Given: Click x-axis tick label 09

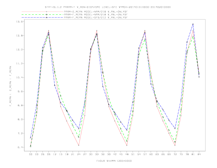Looking at the screenshot, I should 48,154.
